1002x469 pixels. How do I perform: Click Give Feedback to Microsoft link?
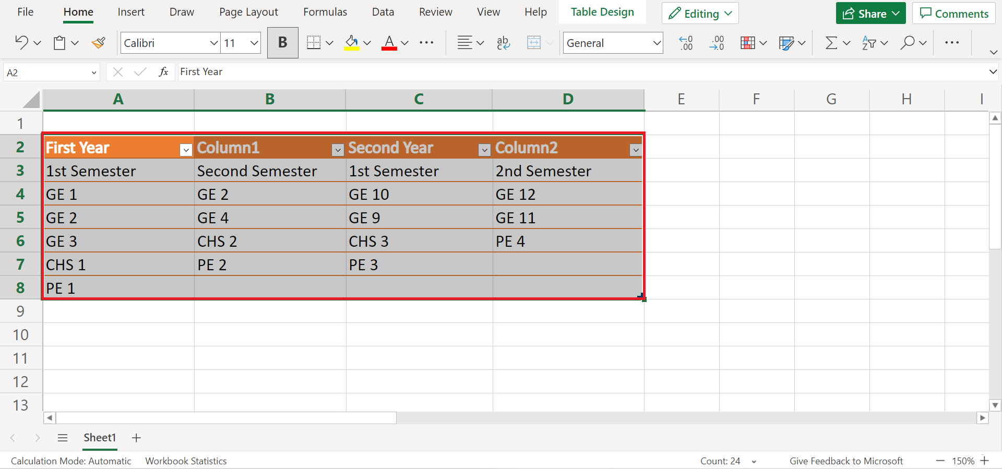coord(845,461)
